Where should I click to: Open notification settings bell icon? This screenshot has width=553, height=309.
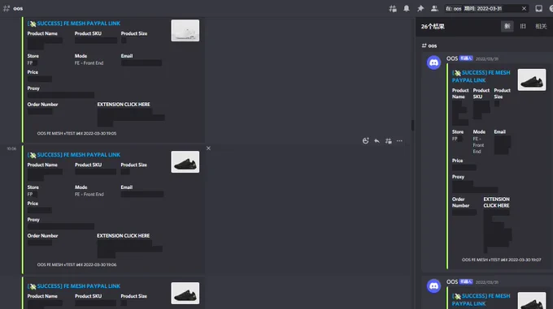(407, 8)
